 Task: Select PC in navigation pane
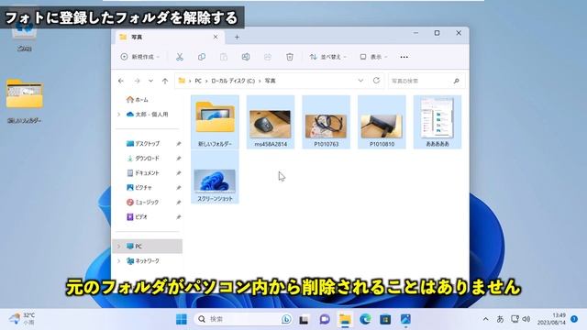[x=148, y=247]
